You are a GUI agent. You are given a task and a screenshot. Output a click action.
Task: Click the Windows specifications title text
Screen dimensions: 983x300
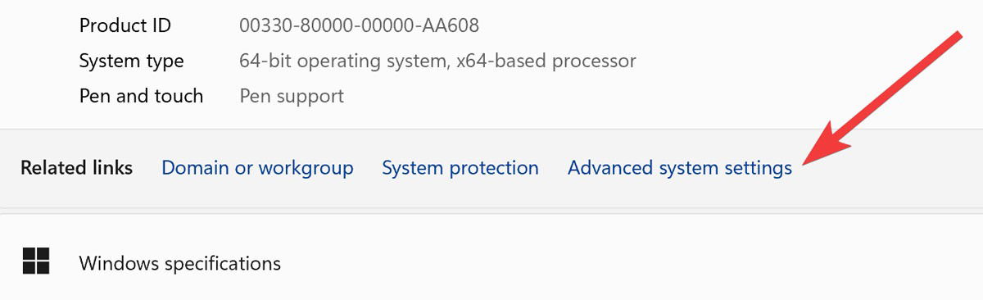pyautogui.click(x=179, y=263)
